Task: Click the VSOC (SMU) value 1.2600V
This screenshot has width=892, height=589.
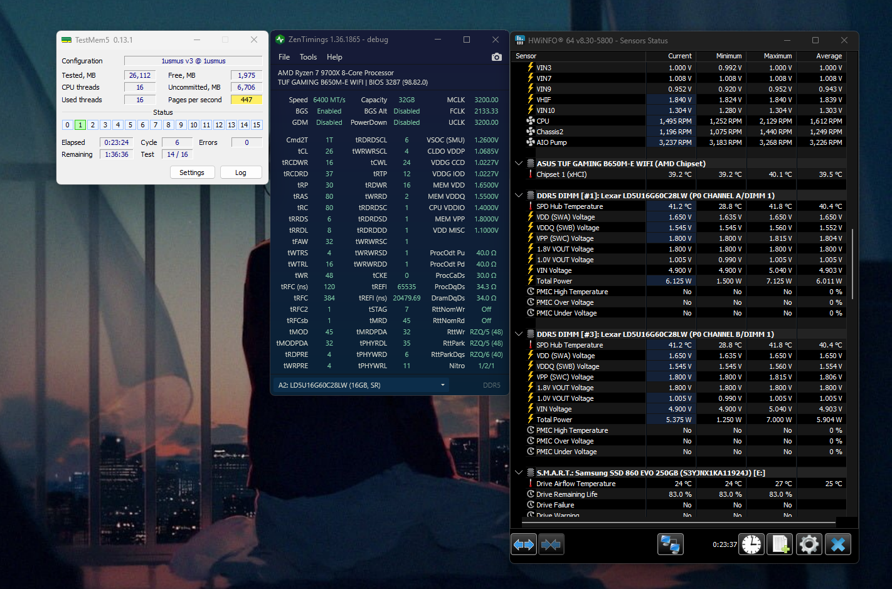Action: [x=487, y=140]
